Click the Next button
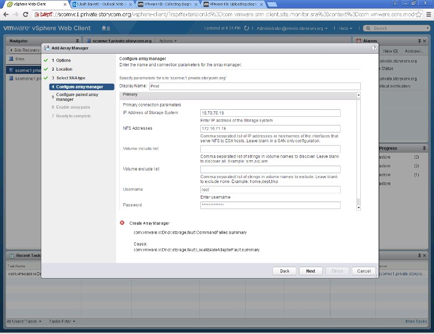The width and height of the screenshot is (434, 334). pos(310,271)
